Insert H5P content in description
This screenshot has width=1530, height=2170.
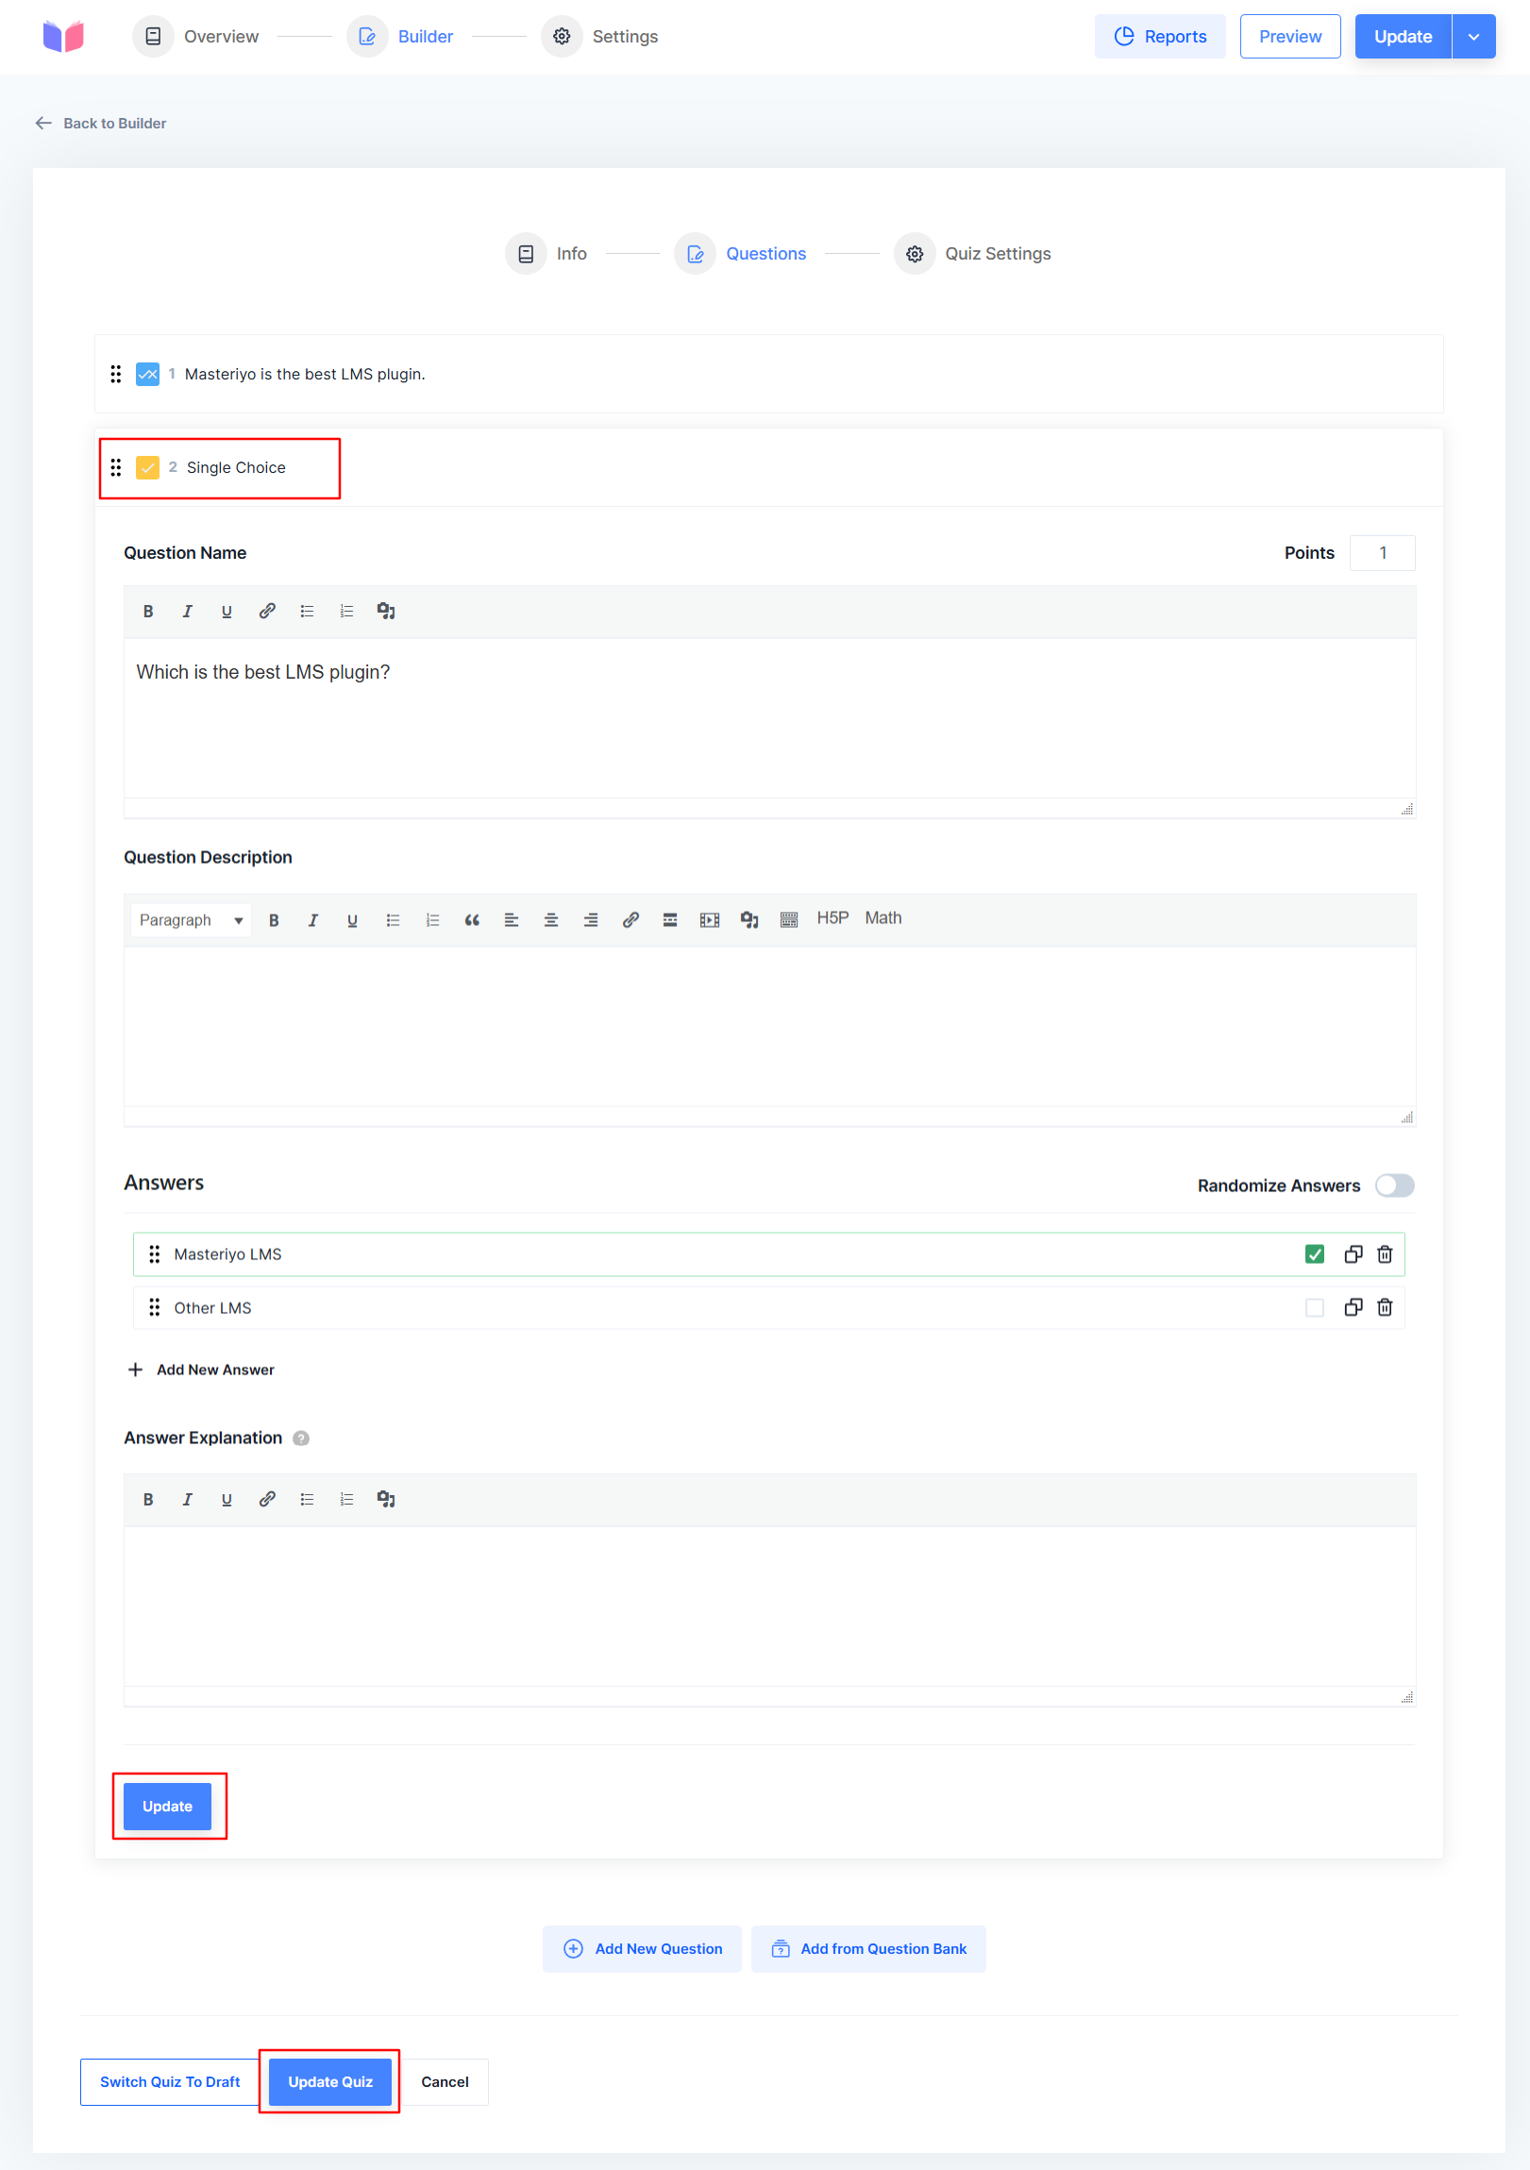[832, 917]
